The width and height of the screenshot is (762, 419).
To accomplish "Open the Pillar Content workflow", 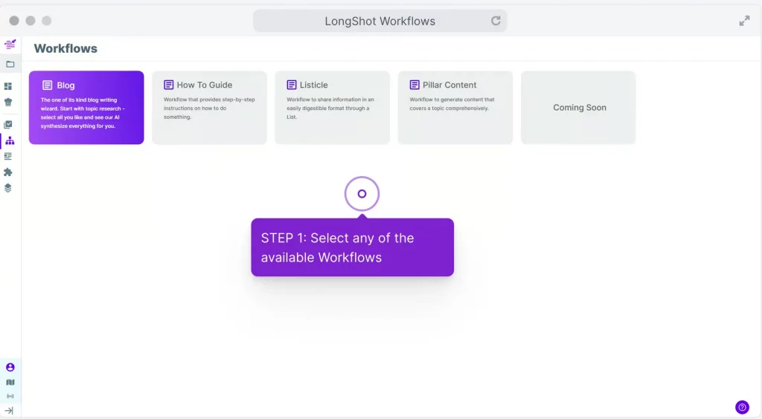I will [455, 108].
